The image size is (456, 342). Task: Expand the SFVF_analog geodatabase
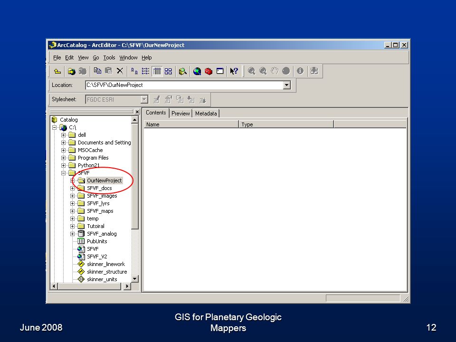(x=72, y=234)
